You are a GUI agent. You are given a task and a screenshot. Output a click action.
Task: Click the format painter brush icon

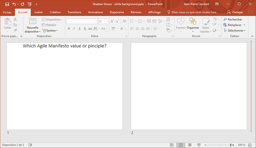pyautogui.click(x=15, y=30)
